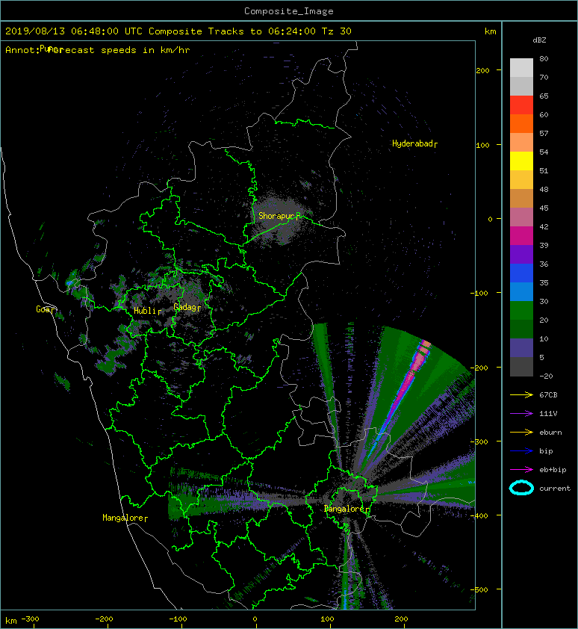Click the Mangalore city label
The height and width of the screenshot is (629, 578).
122,518
